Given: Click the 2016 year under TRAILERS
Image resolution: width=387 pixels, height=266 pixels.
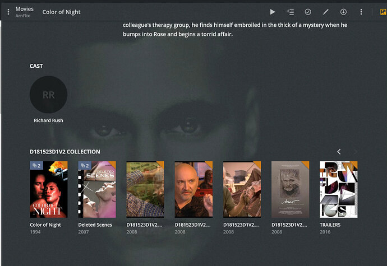Looking at the screenshot, I should coord(325,232).
